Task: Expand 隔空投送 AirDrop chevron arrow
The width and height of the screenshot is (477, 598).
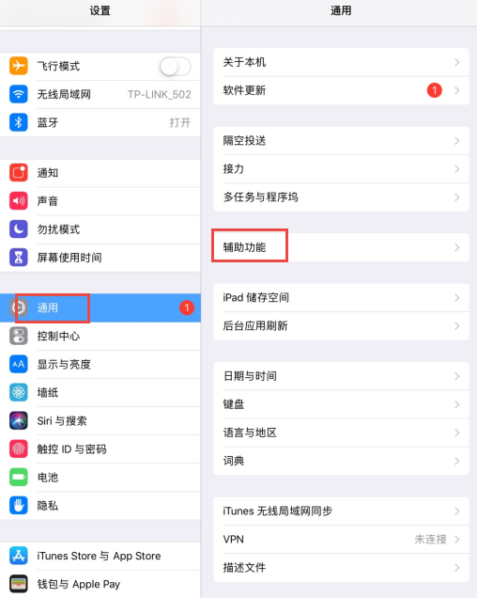Action: point(456,141)
